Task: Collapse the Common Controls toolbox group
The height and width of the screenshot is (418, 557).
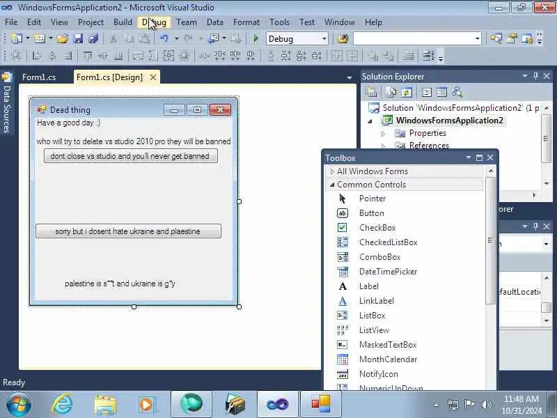Action: pos(332,185)
